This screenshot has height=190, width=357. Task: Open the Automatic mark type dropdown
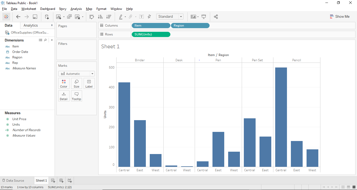(x=92, y=73)
